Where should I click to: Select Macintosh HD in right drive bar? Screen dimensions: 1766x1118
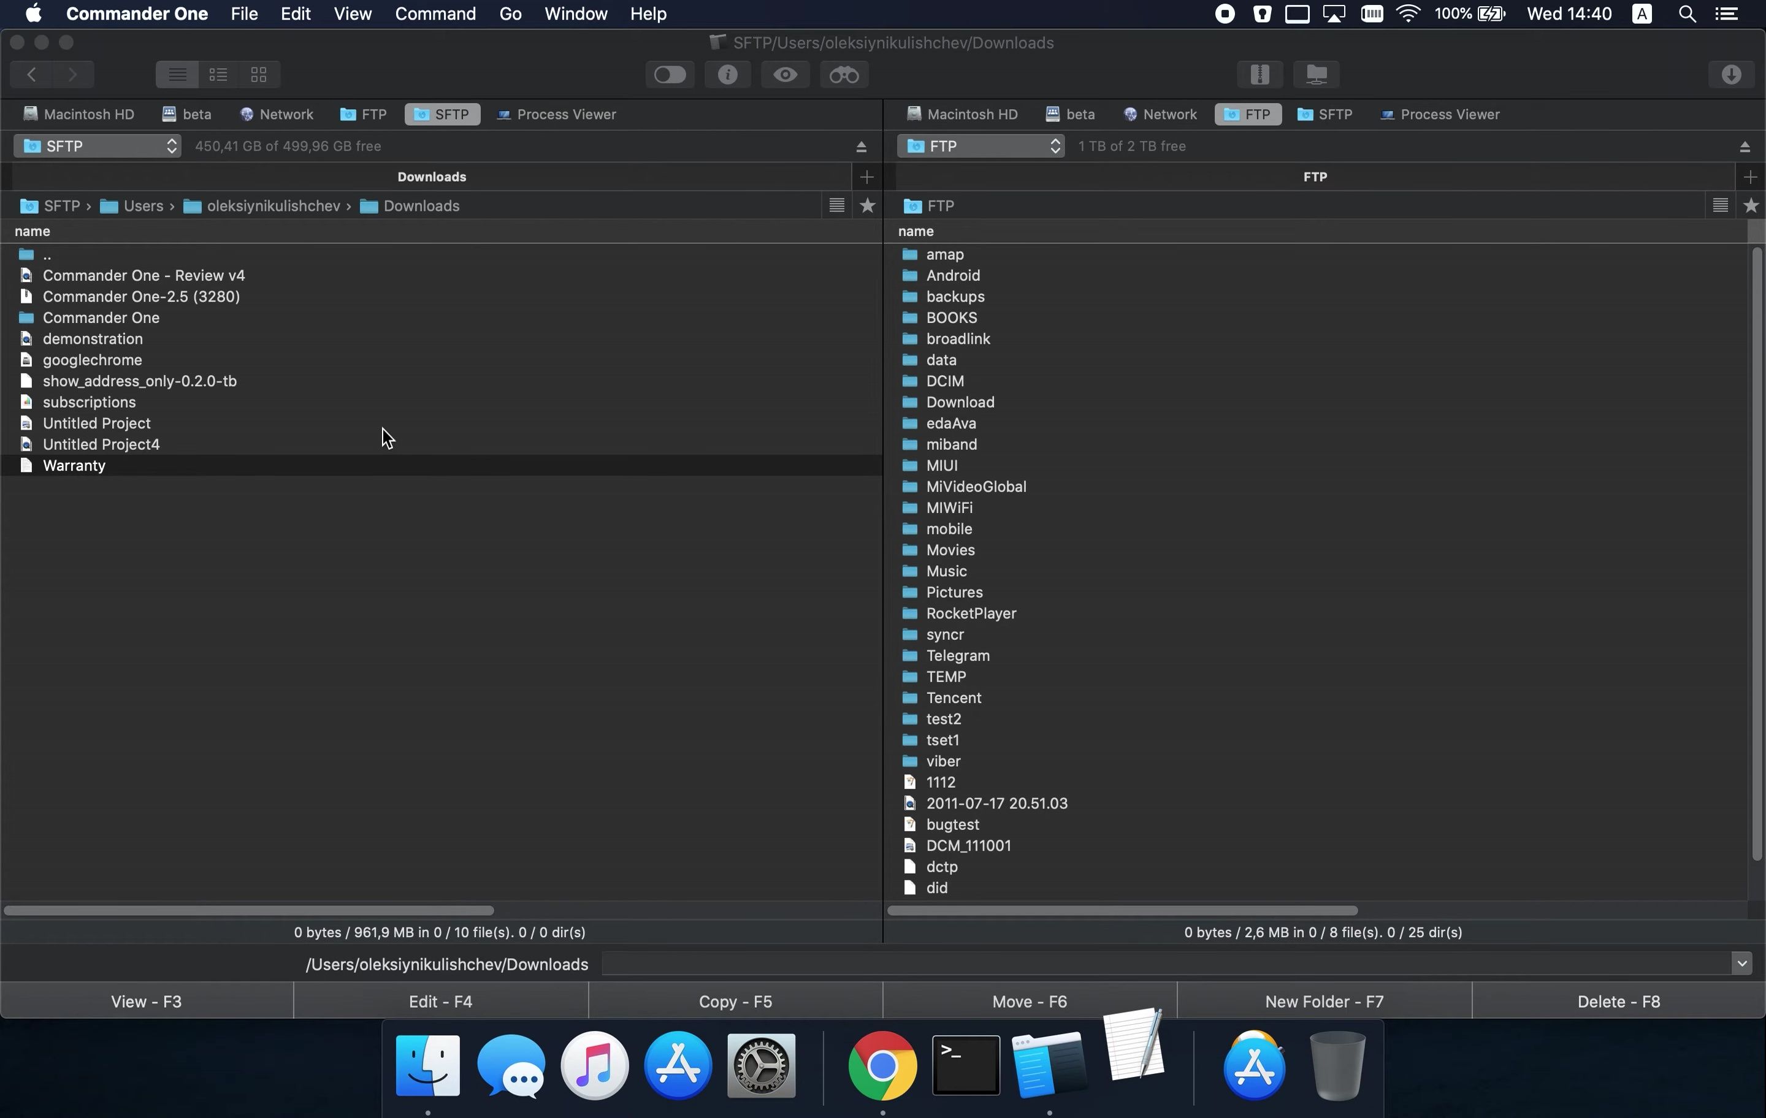(x=962, y=115)
